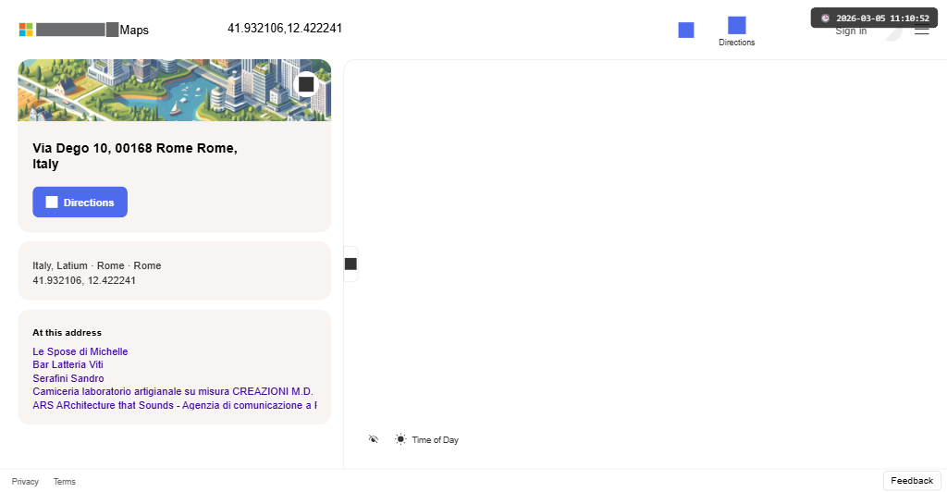The height and width of the screenshot is (492, 947).
Task: Click the dark icon on the city banner
Action: click(x=306, y=84)
